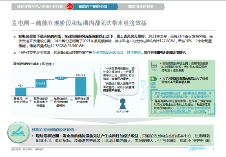Screen dimensions: 226x157
Task: Click the red 2a circle badge
Action: tap(70, 7)
